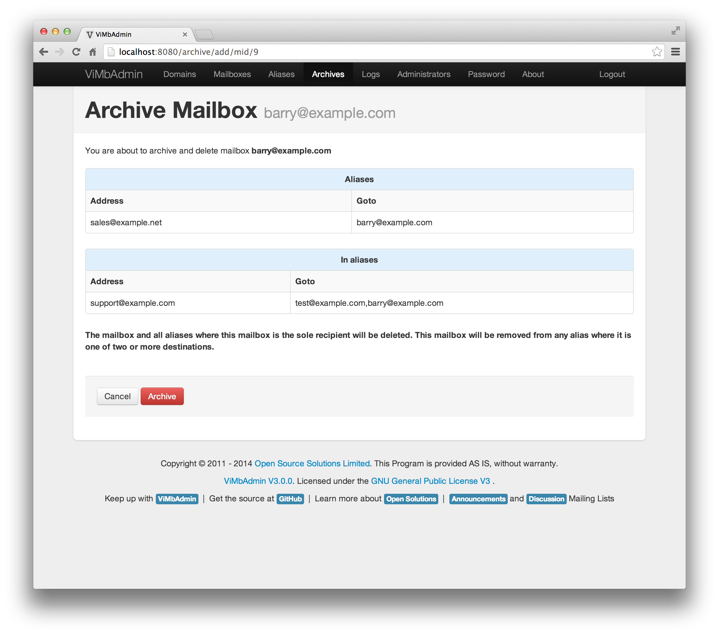Go to Mailboxes in navbar
Image resolution: width=719 pixels, height=635 pixels.
(x=232, y=74)
